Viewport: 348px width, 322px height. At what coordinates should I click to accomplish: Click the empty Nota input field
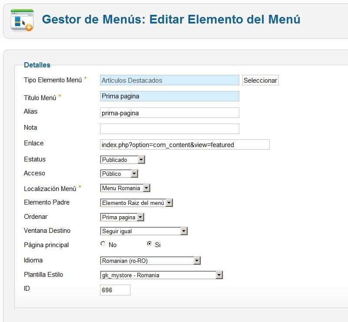[x=170, y=129]
